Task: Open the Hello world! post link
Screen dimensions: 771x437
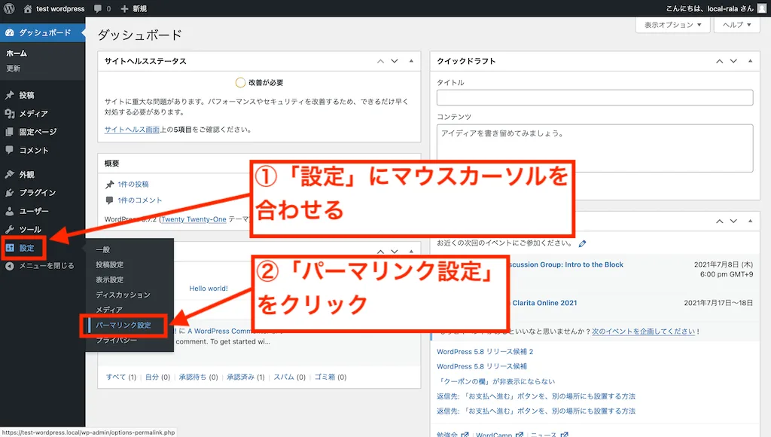Action: (x=209, y=289)
